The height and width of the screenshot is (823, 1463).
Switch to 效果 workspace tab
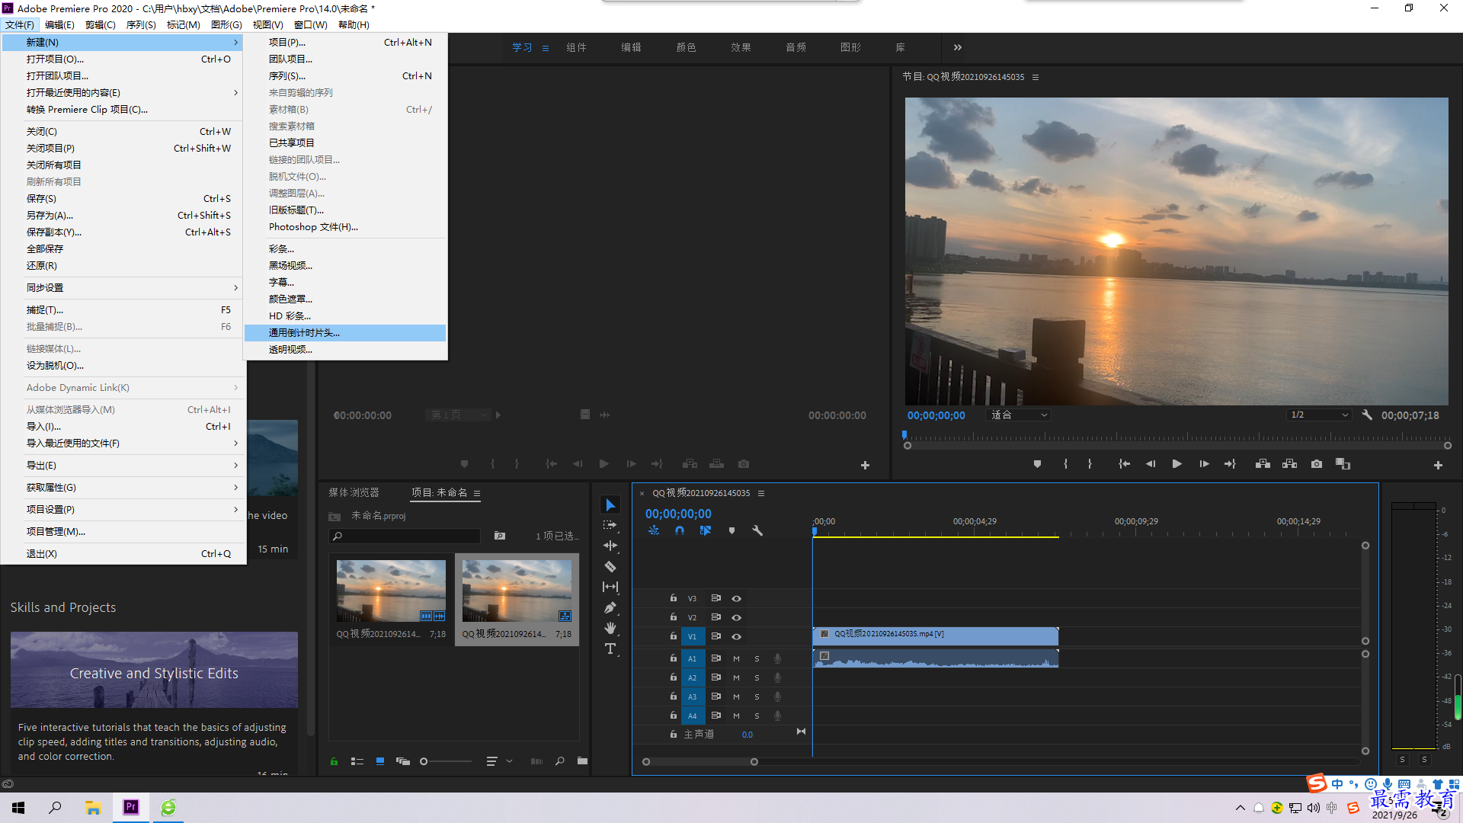741,47
